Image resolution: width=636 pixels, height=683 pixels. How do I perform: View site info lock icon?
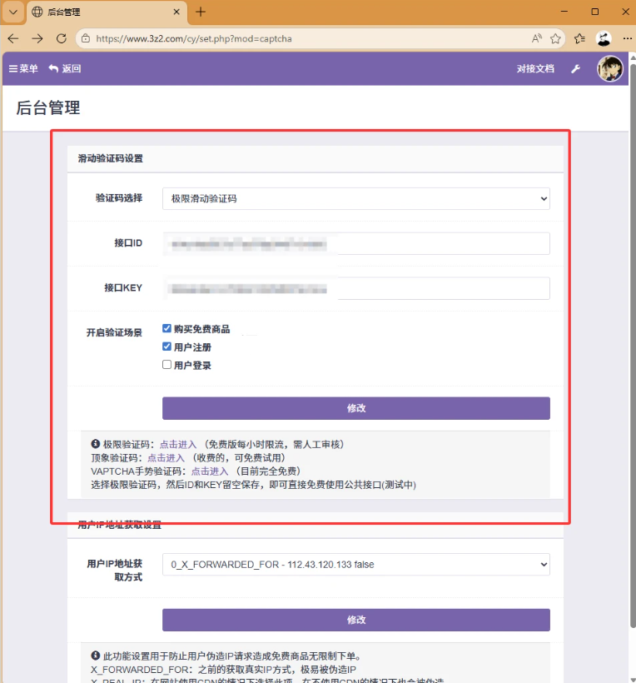click(86, 39)
